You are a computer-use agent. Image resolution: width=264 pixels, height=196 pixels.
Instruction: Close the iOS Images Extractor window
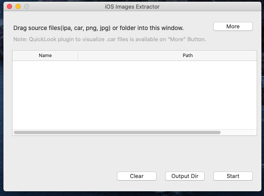click(x=9, y=6)
